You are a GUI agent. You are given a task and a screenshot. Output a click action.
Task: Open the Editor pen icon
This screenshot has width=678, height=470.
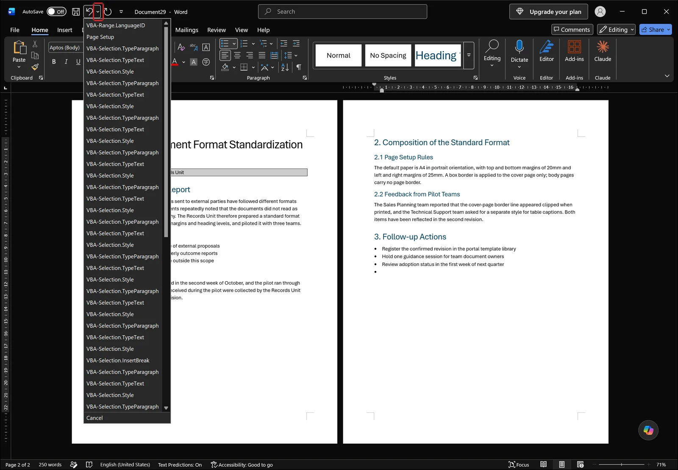pyautogui.click(x=547, y=47)
